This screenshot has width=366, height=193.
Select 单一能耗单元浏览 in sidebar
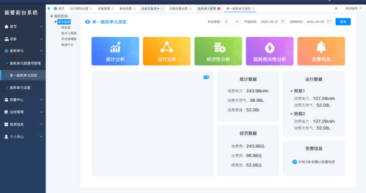tap(23, 76)
